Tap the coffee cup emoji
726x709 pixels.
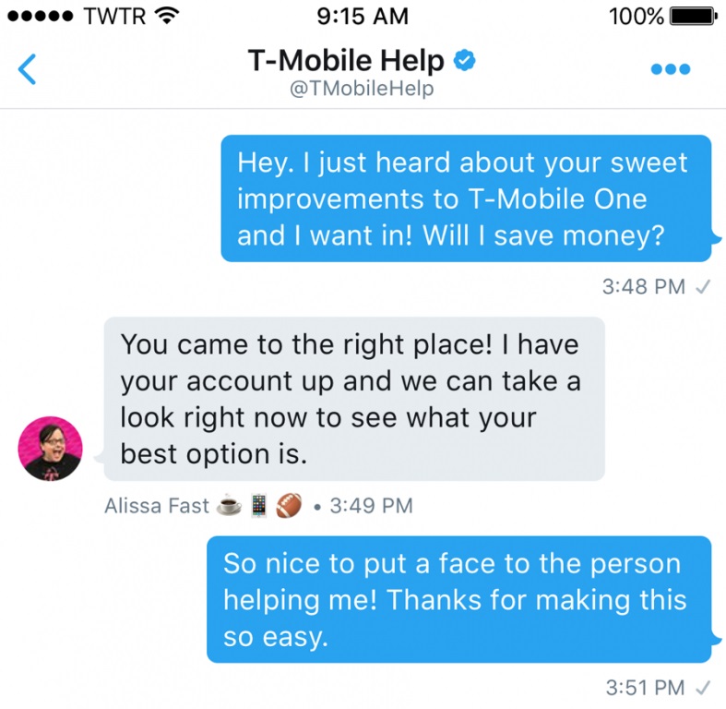[229, 506]
